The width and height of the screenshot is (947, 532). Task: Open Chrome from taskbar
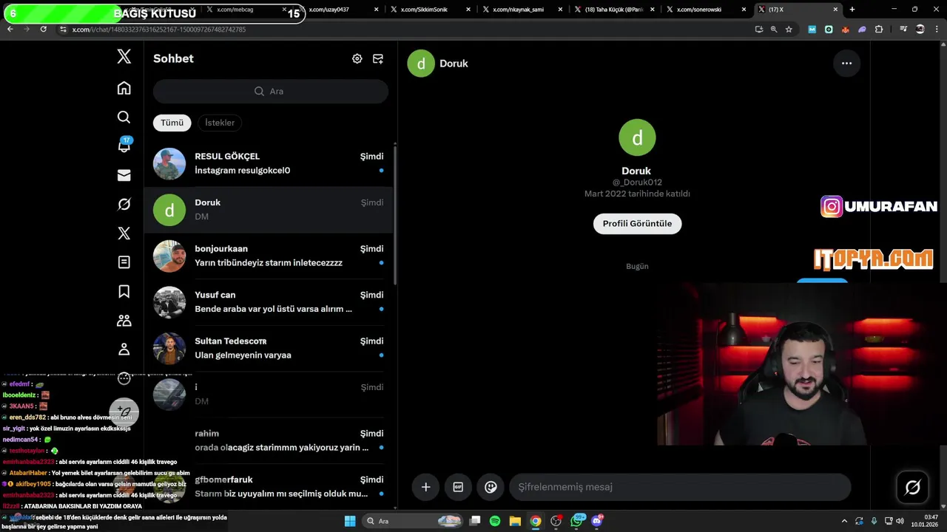pos(535,521)
